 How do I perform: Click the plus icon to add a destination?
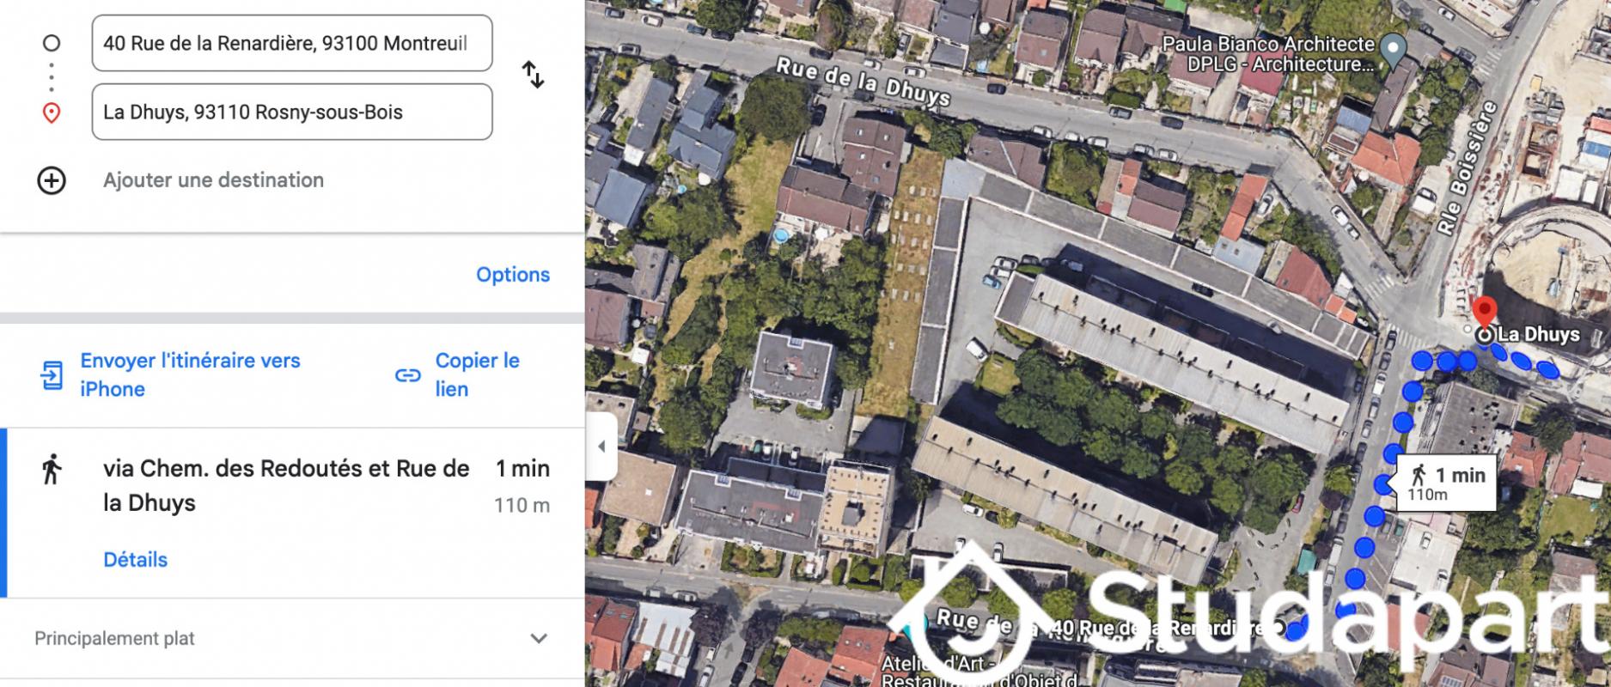pyautogui.click(x=52, y=180)
